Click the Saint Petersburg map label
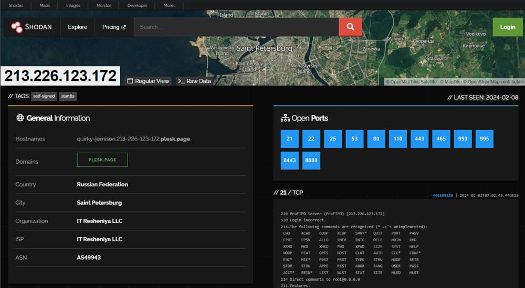This screenshot has height=288, width=525. pos(265,48)
